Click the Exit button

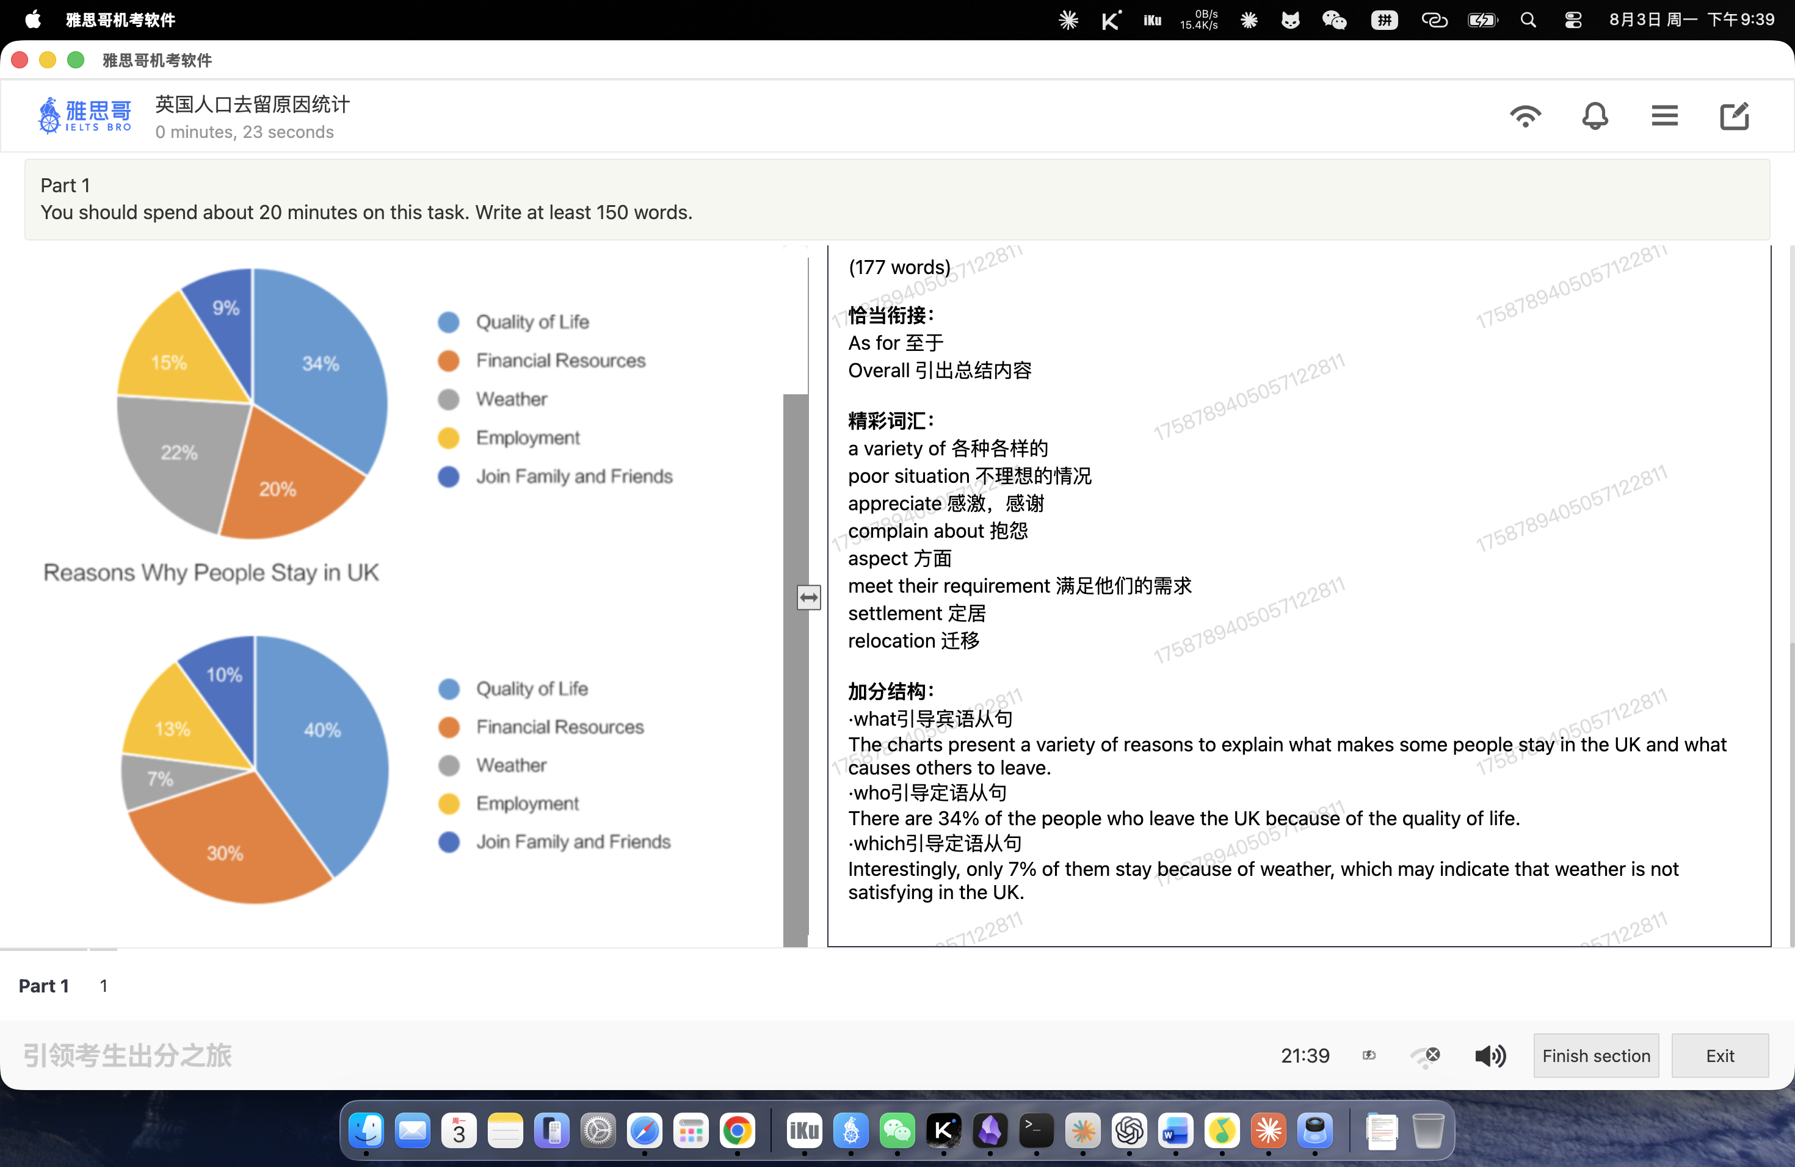point(1719,1055)
